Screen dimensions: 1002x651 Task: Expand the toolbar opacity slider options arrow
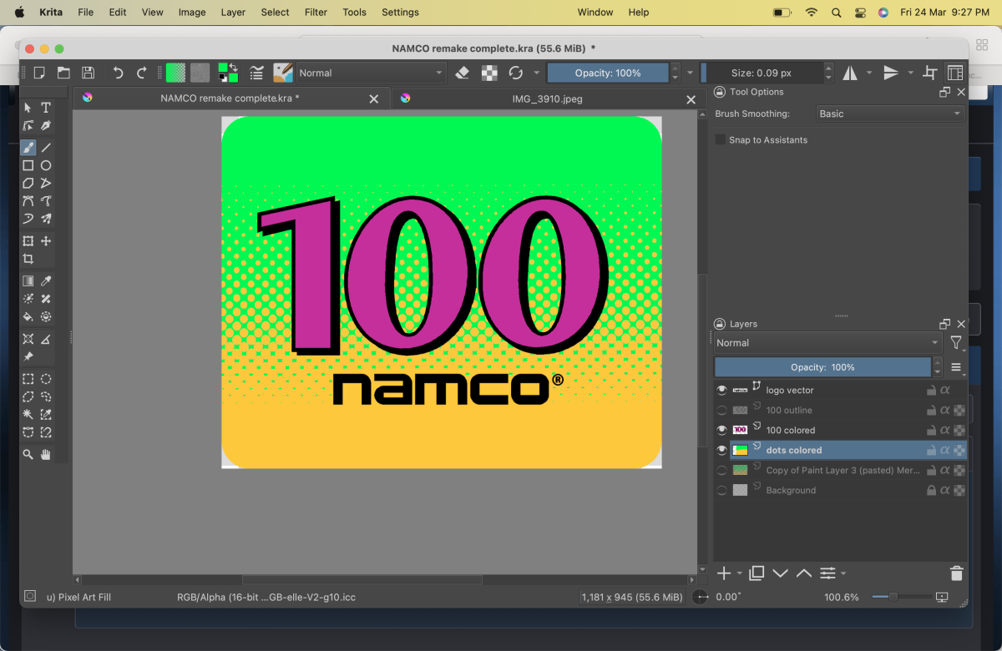coord(690,73)
